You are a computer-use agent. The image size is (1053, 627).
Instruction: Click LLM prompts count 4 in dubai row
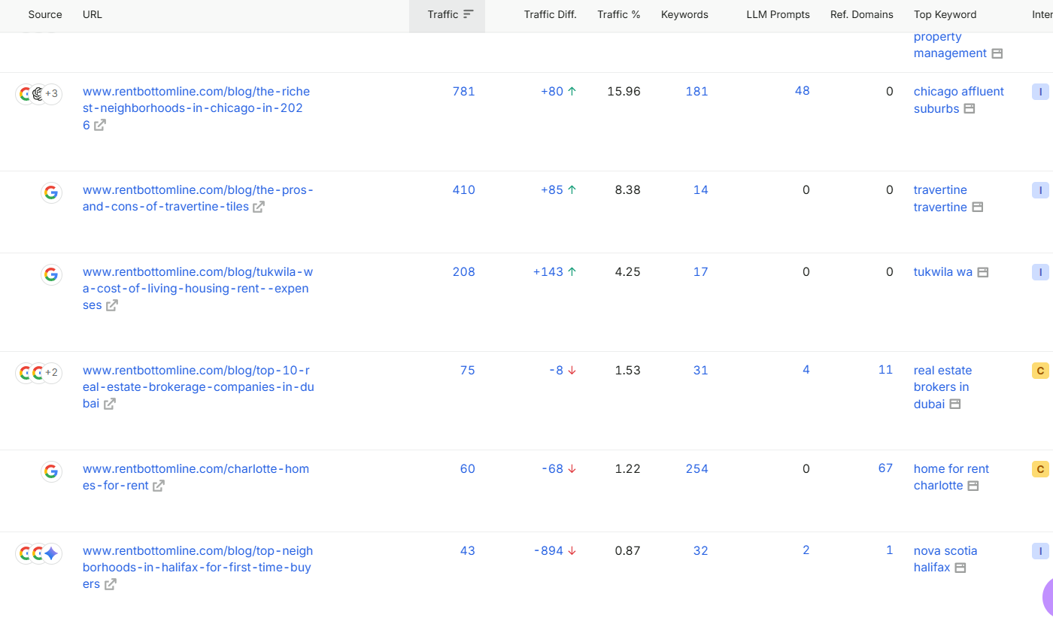pos(806,370)
